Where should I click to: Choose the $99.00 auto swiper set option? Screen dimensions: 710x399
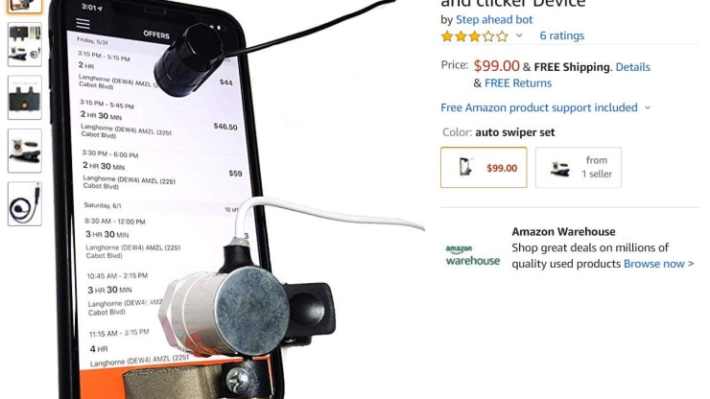[x=484, y=167]
